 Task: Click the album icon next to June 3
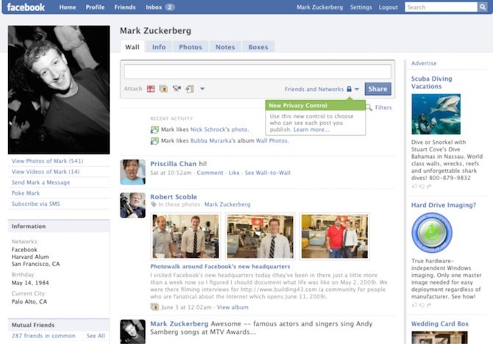155,307
